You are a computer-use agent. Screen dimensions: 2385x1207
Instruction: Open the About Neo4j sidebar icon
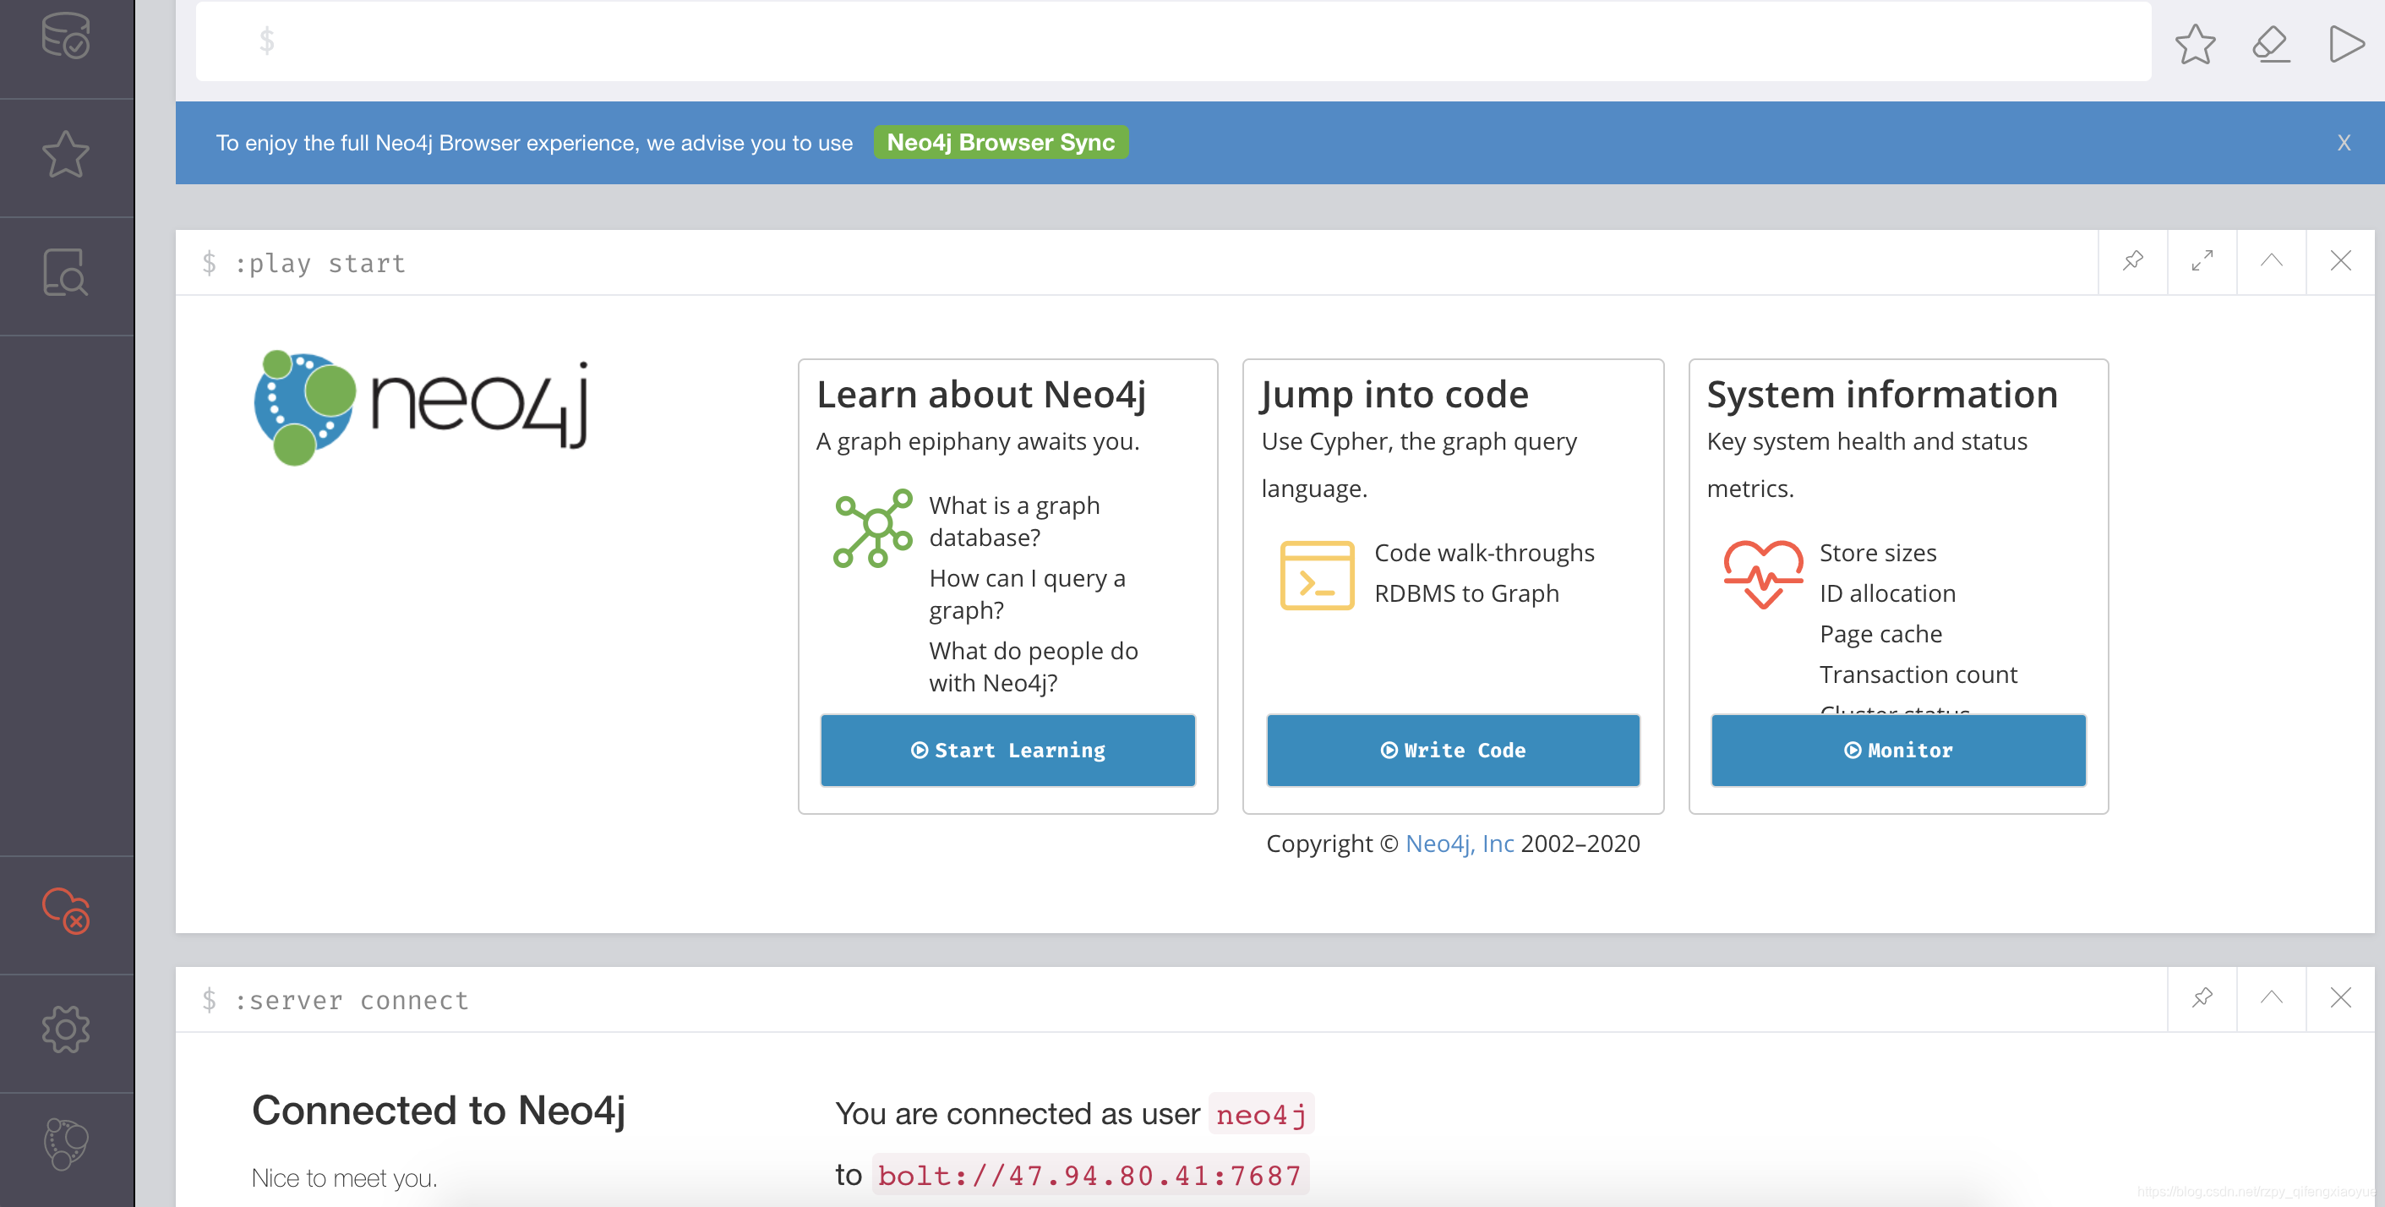tap(66, 1145)
